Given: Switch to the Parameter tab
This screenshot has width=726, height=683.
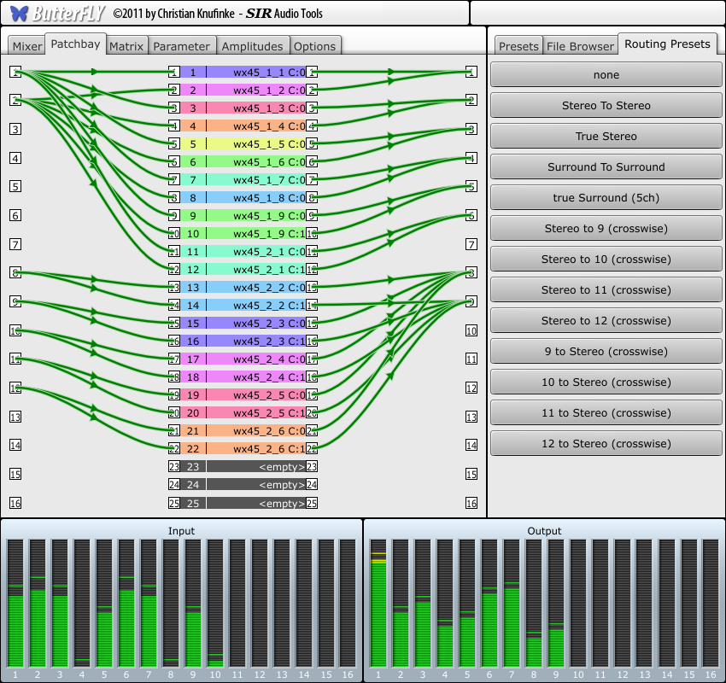Looking at the screenshot, I should pos(181,46).
